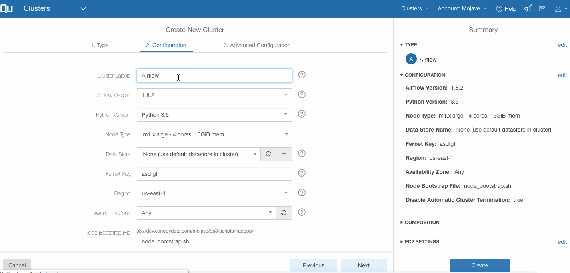Viewport: 570px width, 273px height.
Task: Click the Disable Automatic Cluster Termination text
Action: (x=464, y=200)
